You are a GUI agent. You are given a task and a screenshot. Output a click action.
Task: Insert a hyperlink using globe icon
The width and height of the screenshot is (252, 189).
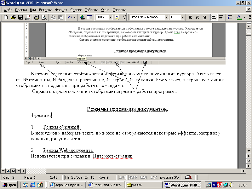[x=82, y=17]
